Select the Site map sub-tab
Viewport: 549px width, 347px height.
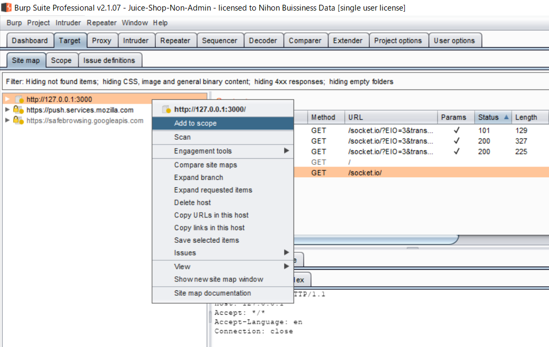click(26, 60)
